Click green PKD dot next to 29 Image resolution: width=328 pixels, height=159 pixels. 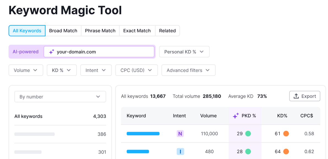(x=248, y=133)
